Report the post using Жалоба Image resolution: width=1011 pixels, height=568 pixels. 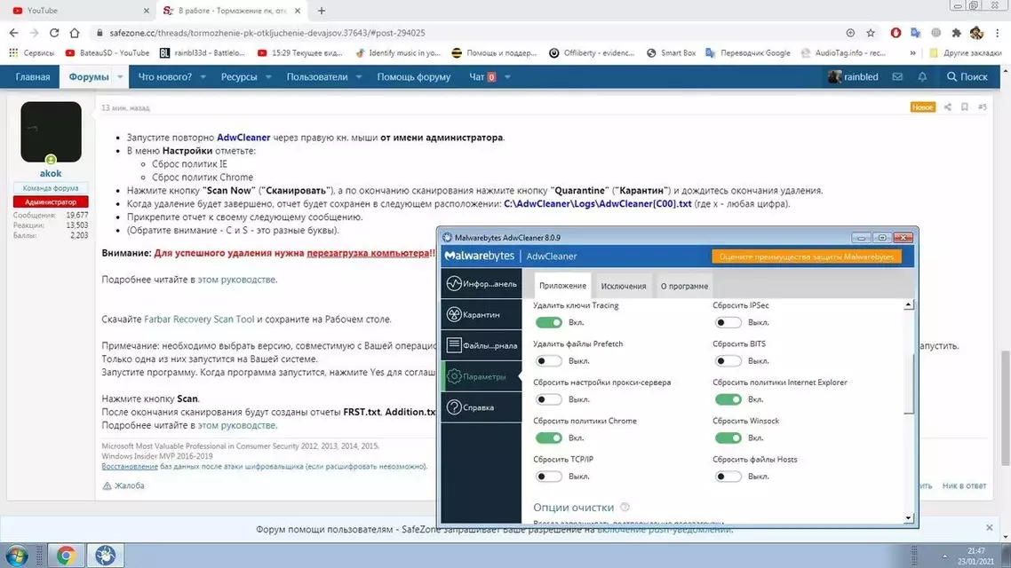click(x=123, y=485)
